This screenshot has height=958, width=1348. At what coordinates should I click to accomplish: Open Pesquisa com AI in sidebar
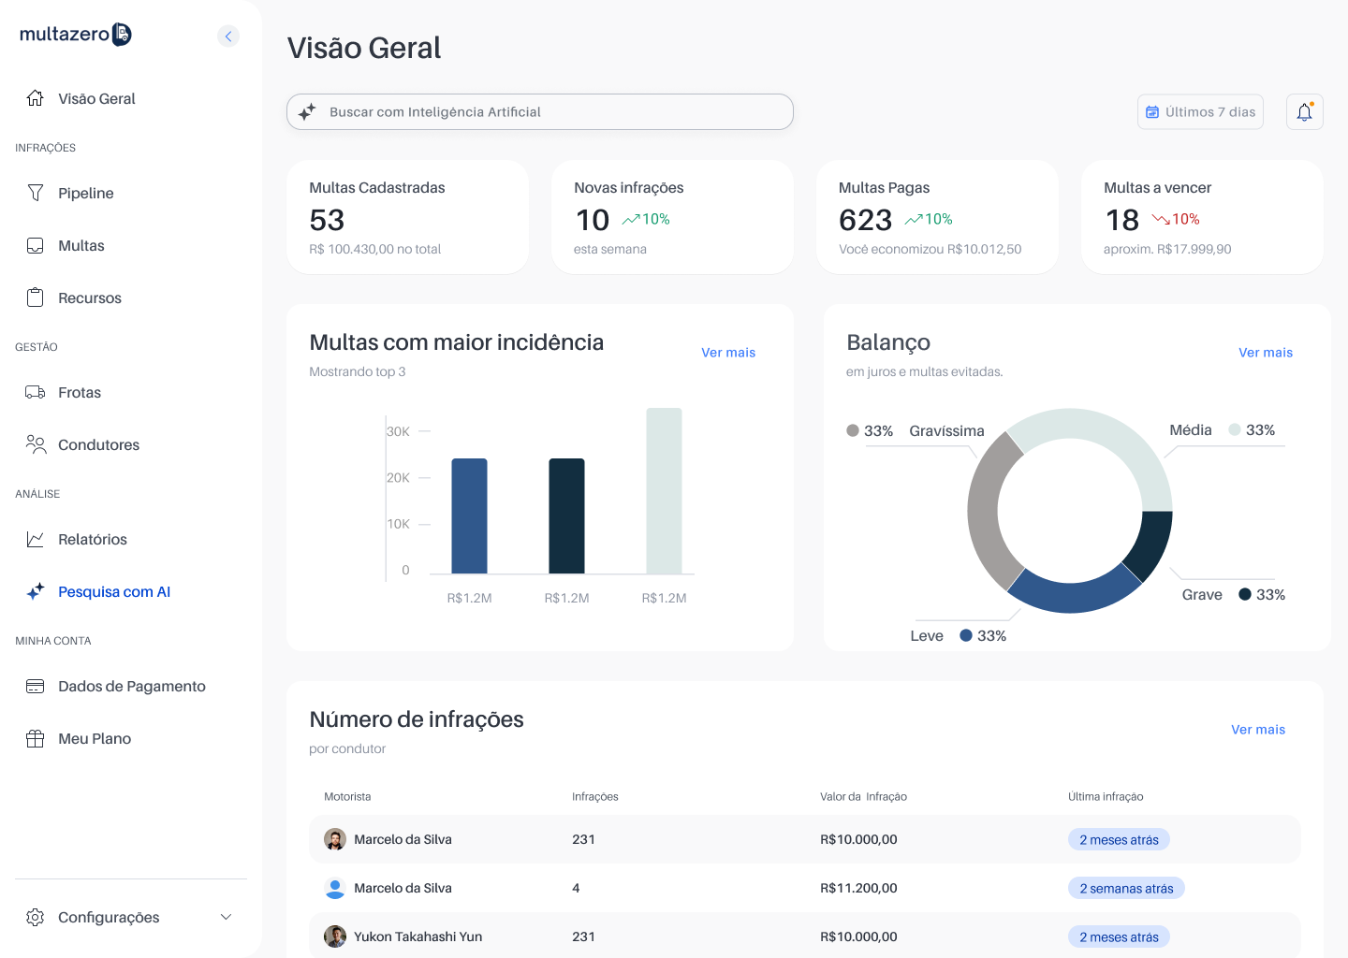click(114, 591)
